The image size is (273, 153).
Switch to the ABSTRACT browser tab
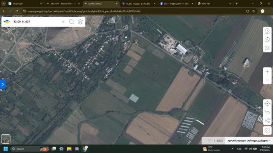pyautogui.click(x=63, y=3)
